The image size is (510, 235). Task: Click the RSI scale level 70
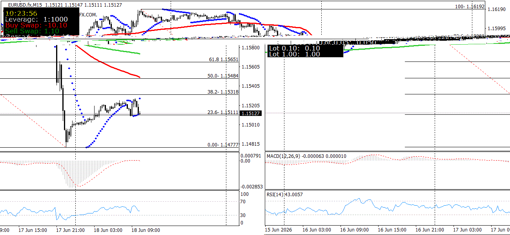tap(243, 202)
